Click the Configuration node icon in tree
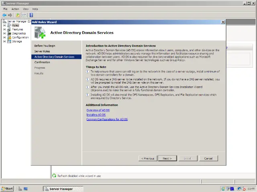Screen dimensions: 257x192 pyautogui.click(x=9, y=37)
